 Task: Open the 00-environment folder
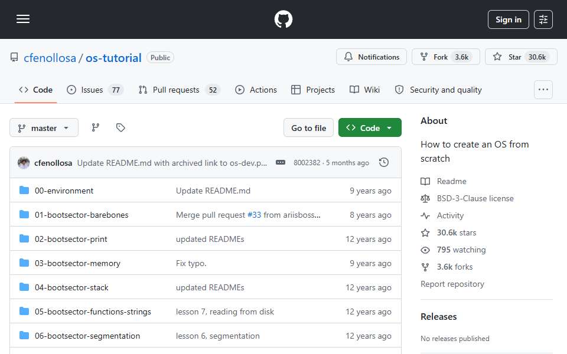click(64, 191)
